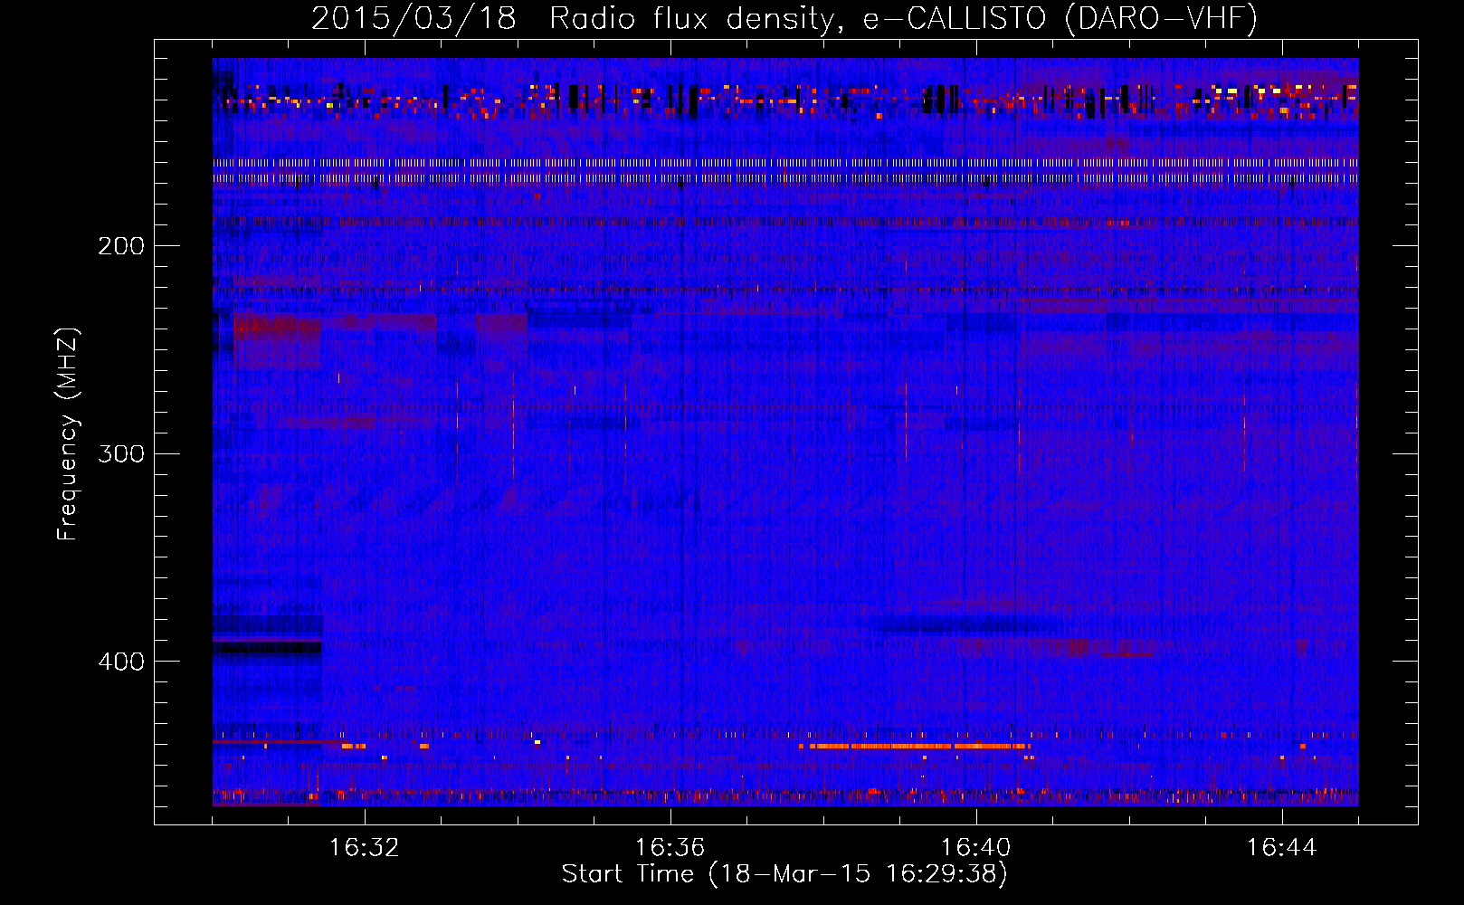
Task: Click the 'Start Time (18-Mar-15 16:29:38)' label
Action: [x=784, y=874]
